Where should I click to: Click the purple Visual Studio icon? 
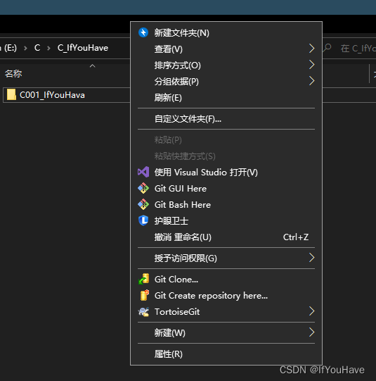143,172
